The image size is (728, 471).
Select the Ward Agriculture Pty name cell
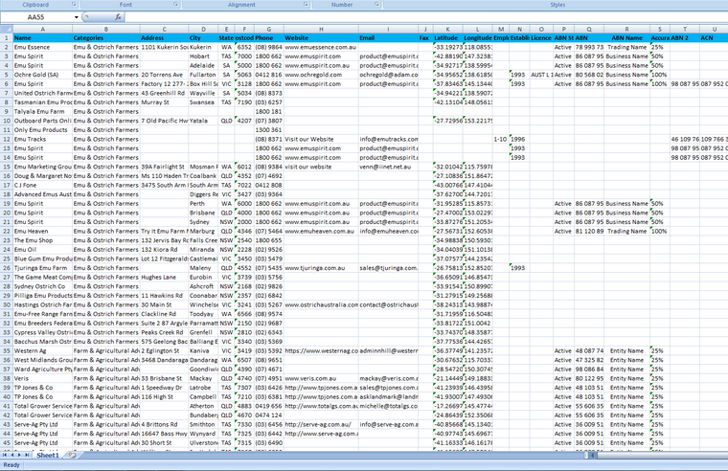43,370
